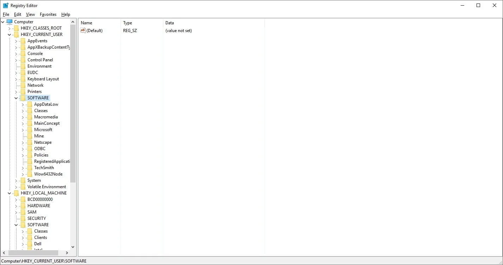Click the Microsoft key folder icon

pos(29,129)
